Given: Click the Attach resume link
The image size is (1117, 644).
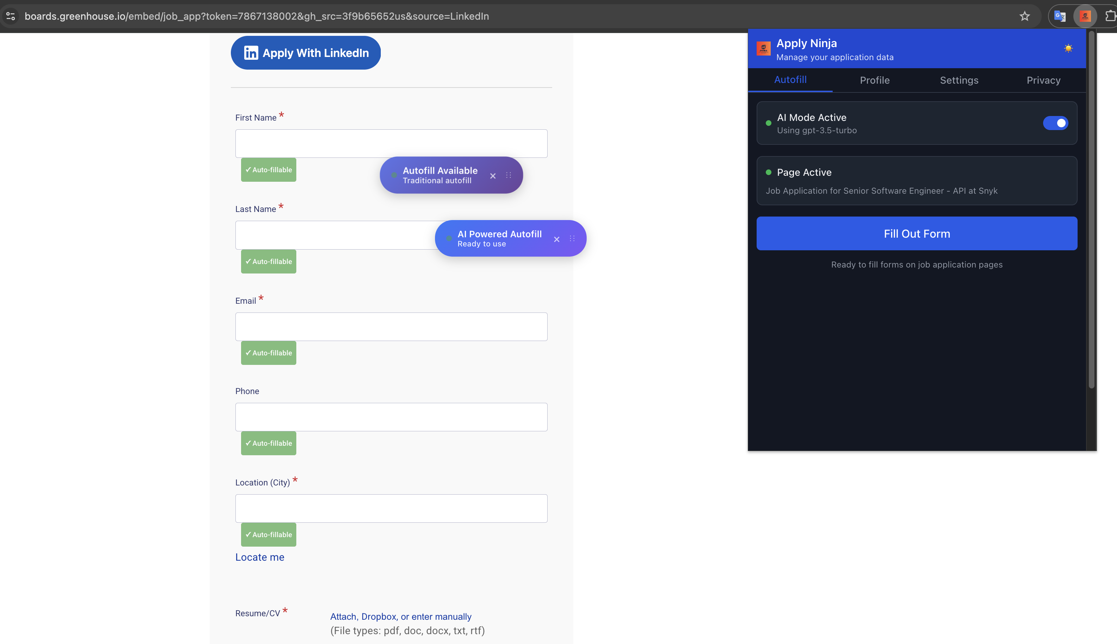Looking at the screenshot, I should [343, 617].
